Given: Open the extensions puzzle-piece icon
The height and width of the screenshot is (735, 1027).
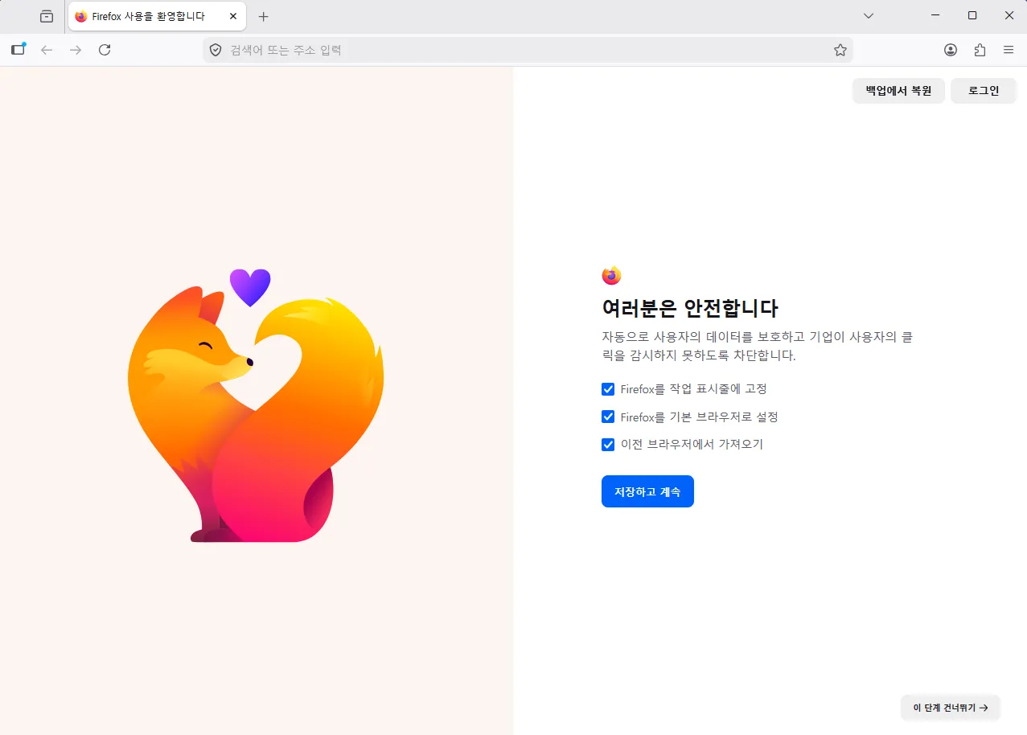Looking at the screenshot, I should [980, 50].
